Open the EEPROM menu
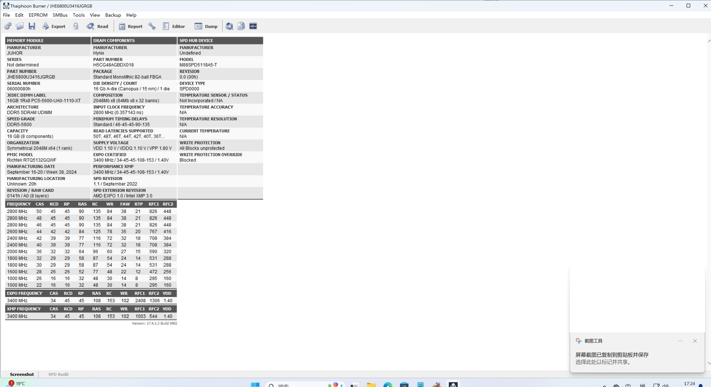The width and height of the screenshot is (711, 387). 38,15
